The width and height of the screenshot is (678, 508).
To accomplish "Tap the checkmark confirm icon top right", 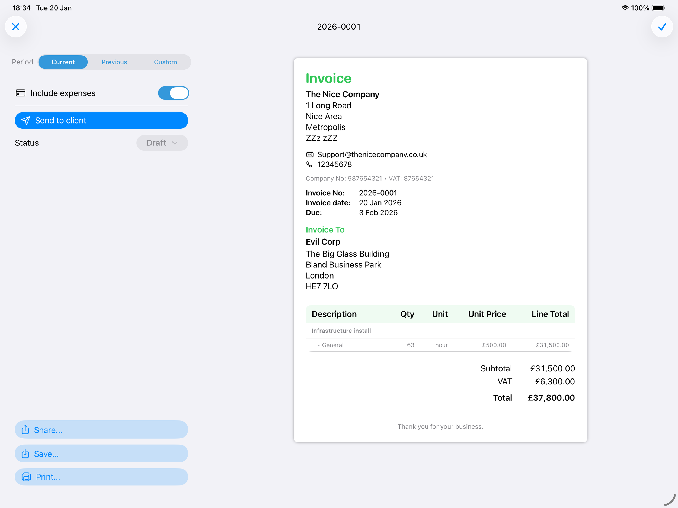I will (662, 27).
